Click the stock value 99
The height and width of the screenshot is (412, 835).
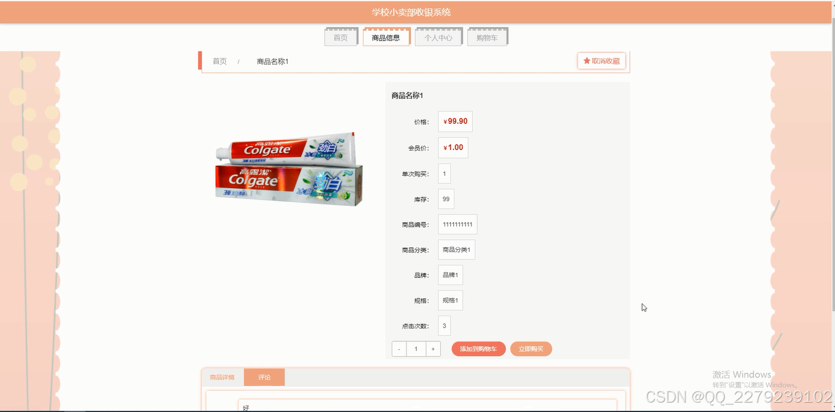[446, 199]
